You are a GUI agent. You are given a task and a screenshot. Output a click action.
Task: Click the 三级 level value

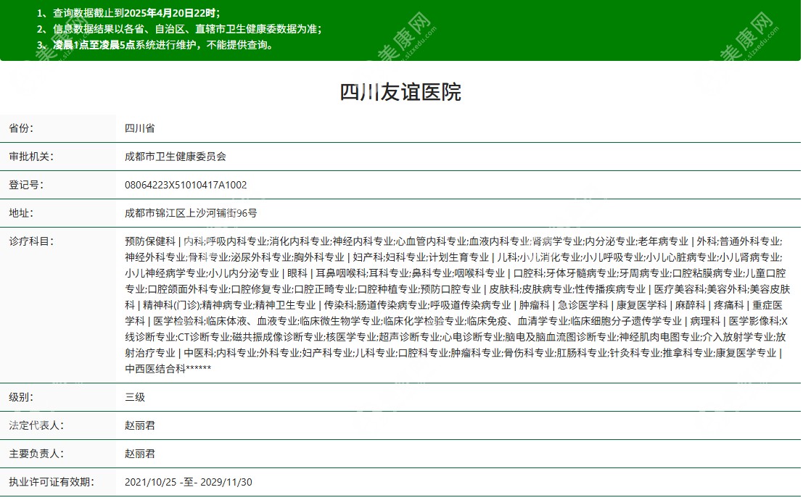pyautogui.click(x=135, y=397)
